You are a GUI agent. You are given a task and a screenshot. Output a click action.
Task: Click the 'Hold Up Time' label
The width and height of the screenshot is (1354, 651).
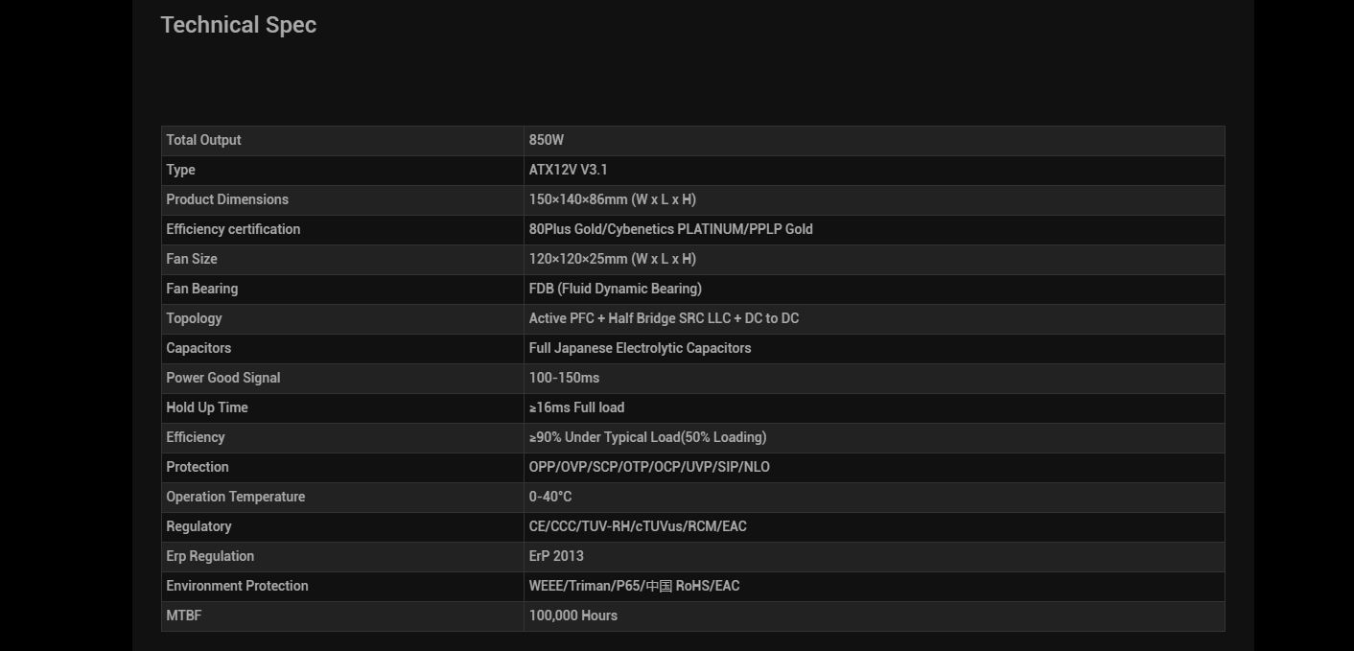tap(207, 407)
